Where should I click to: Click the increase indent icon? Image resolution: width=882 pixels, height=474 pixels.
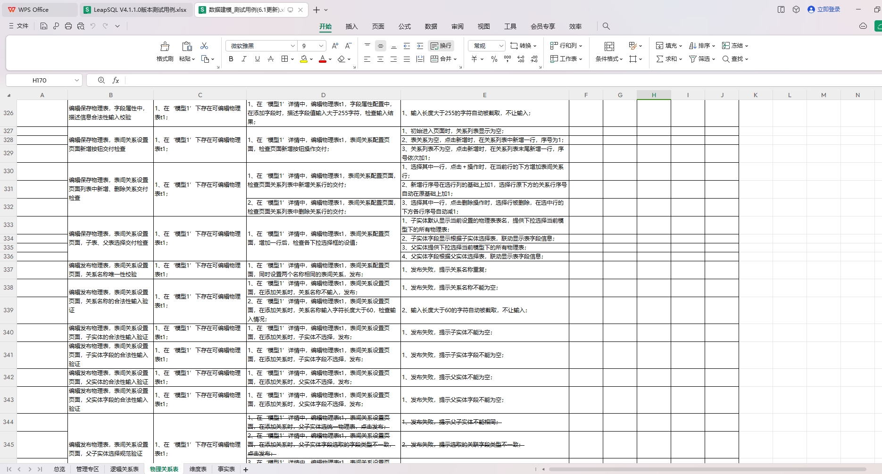(x=420, y=46)
